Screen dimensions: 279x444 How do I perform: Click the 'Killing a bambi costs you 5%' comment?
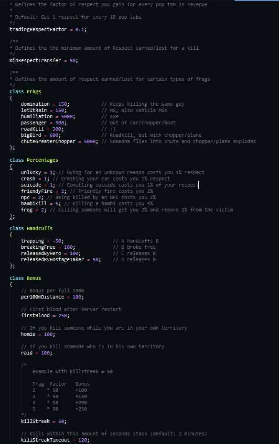point(108,204)
